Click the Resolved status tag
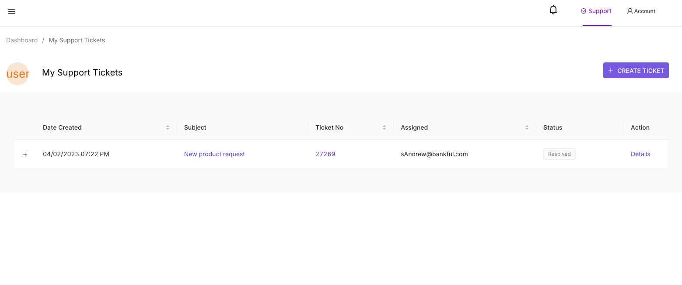 click(560, 154)
